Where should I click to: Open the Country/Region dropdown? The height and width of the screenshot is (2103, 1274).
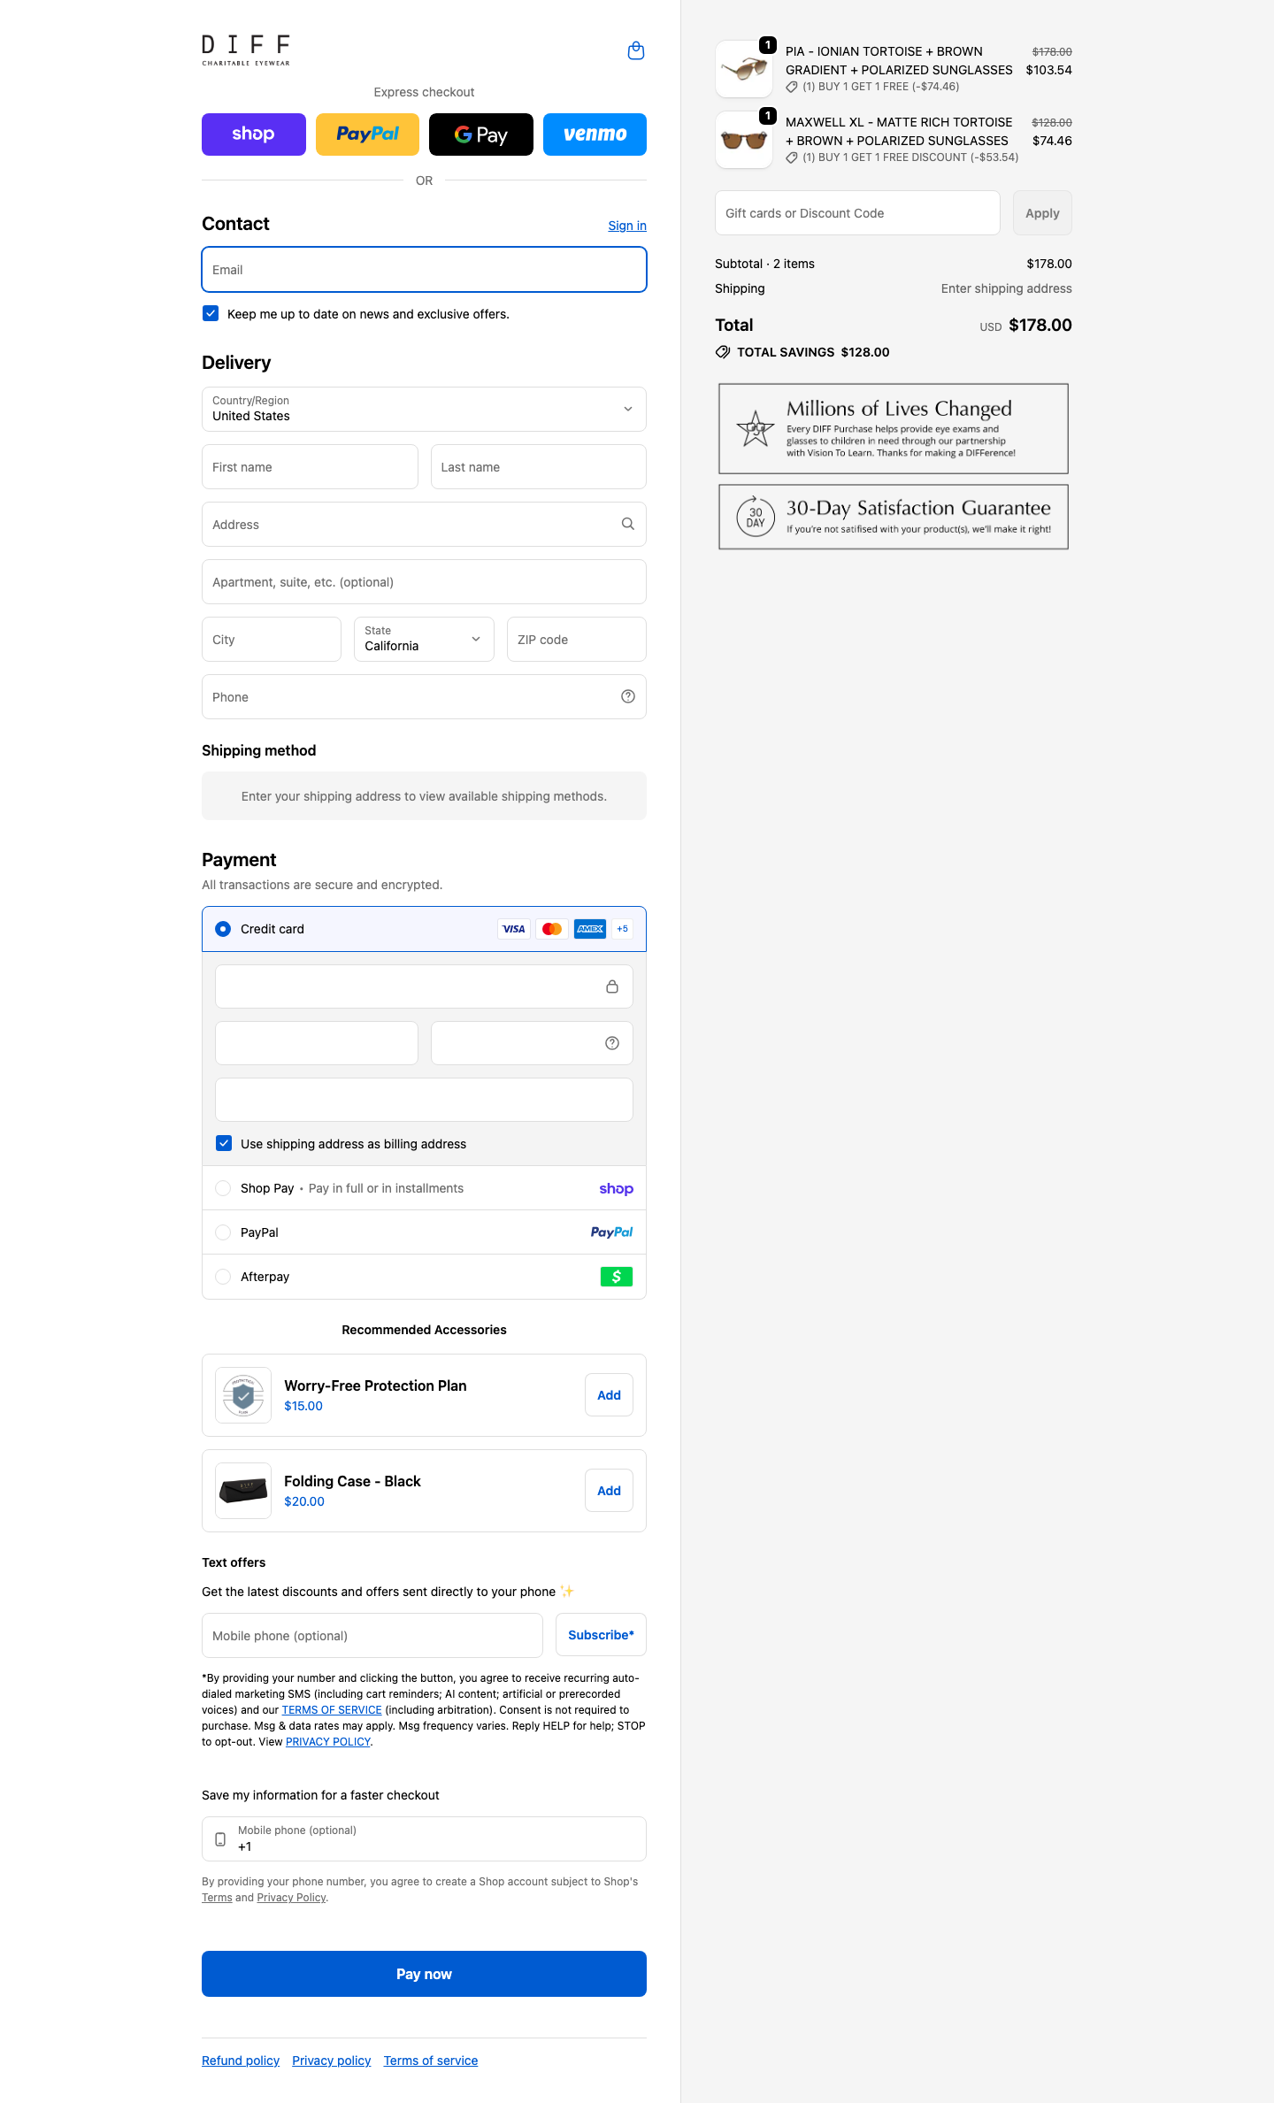pos(424,409)
